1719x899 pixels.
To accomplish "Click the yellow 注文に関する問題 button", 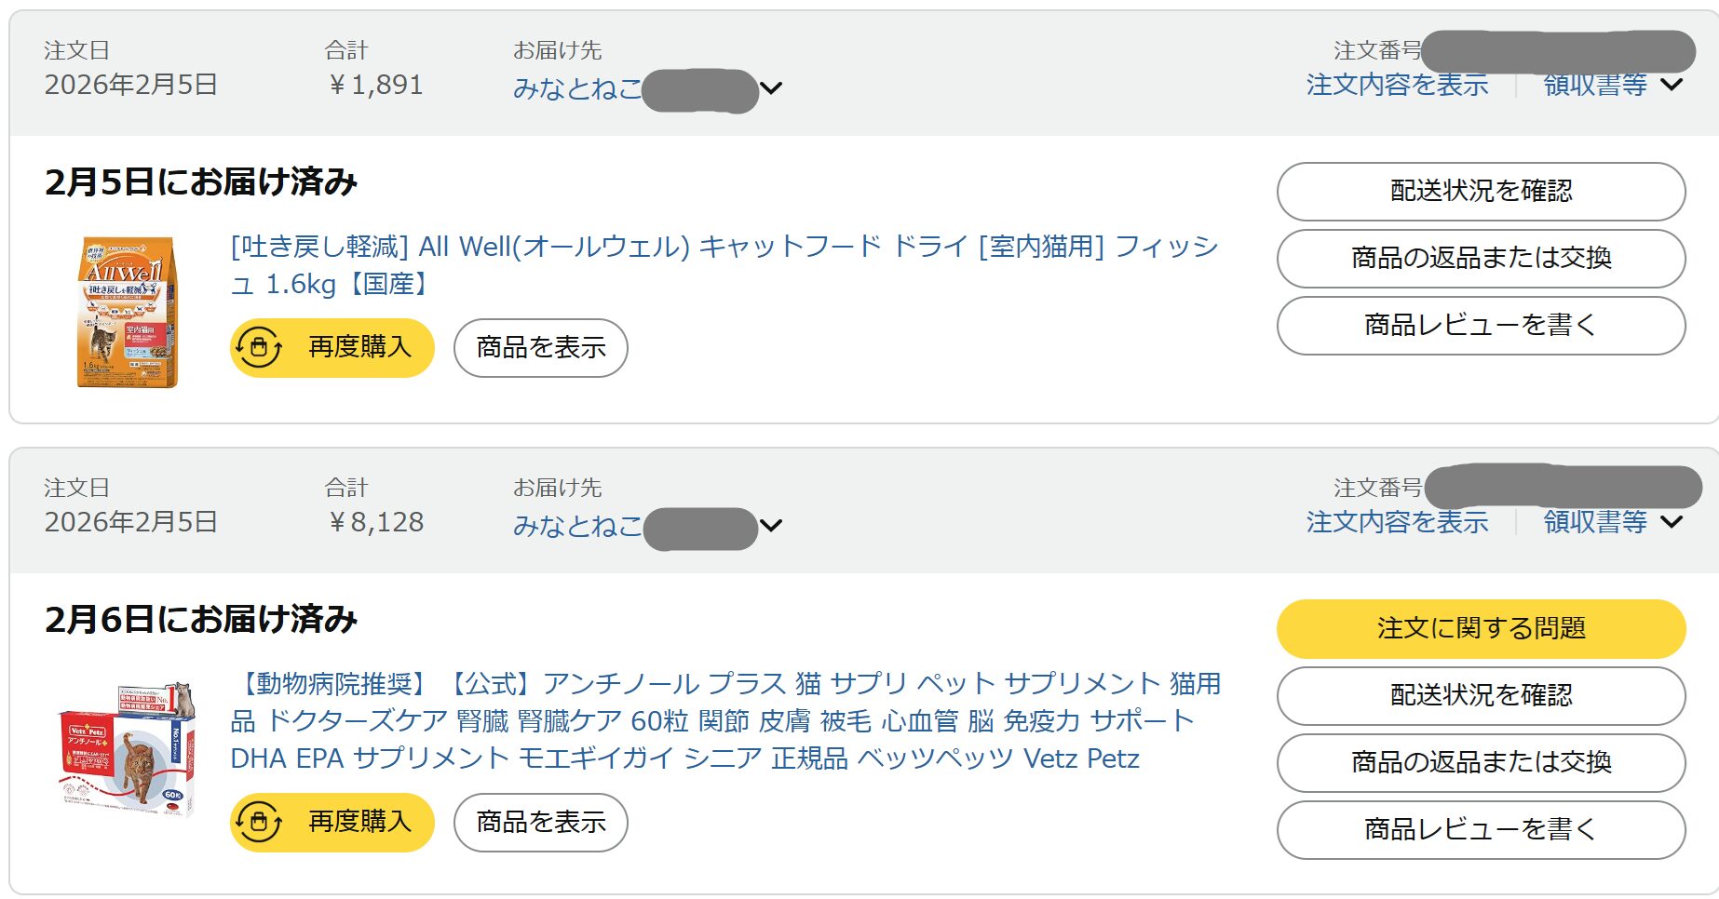I will (1481, 629).
